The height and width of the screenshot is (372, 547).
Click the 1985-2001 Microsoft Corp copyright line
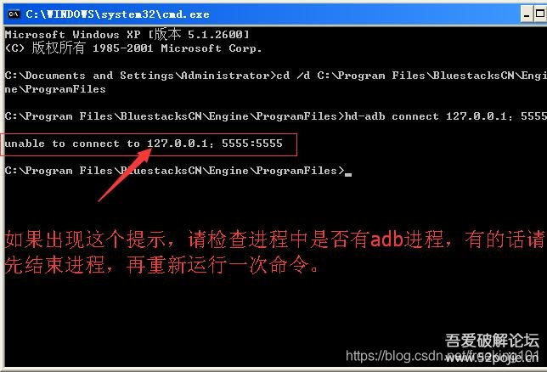[133, 48]
